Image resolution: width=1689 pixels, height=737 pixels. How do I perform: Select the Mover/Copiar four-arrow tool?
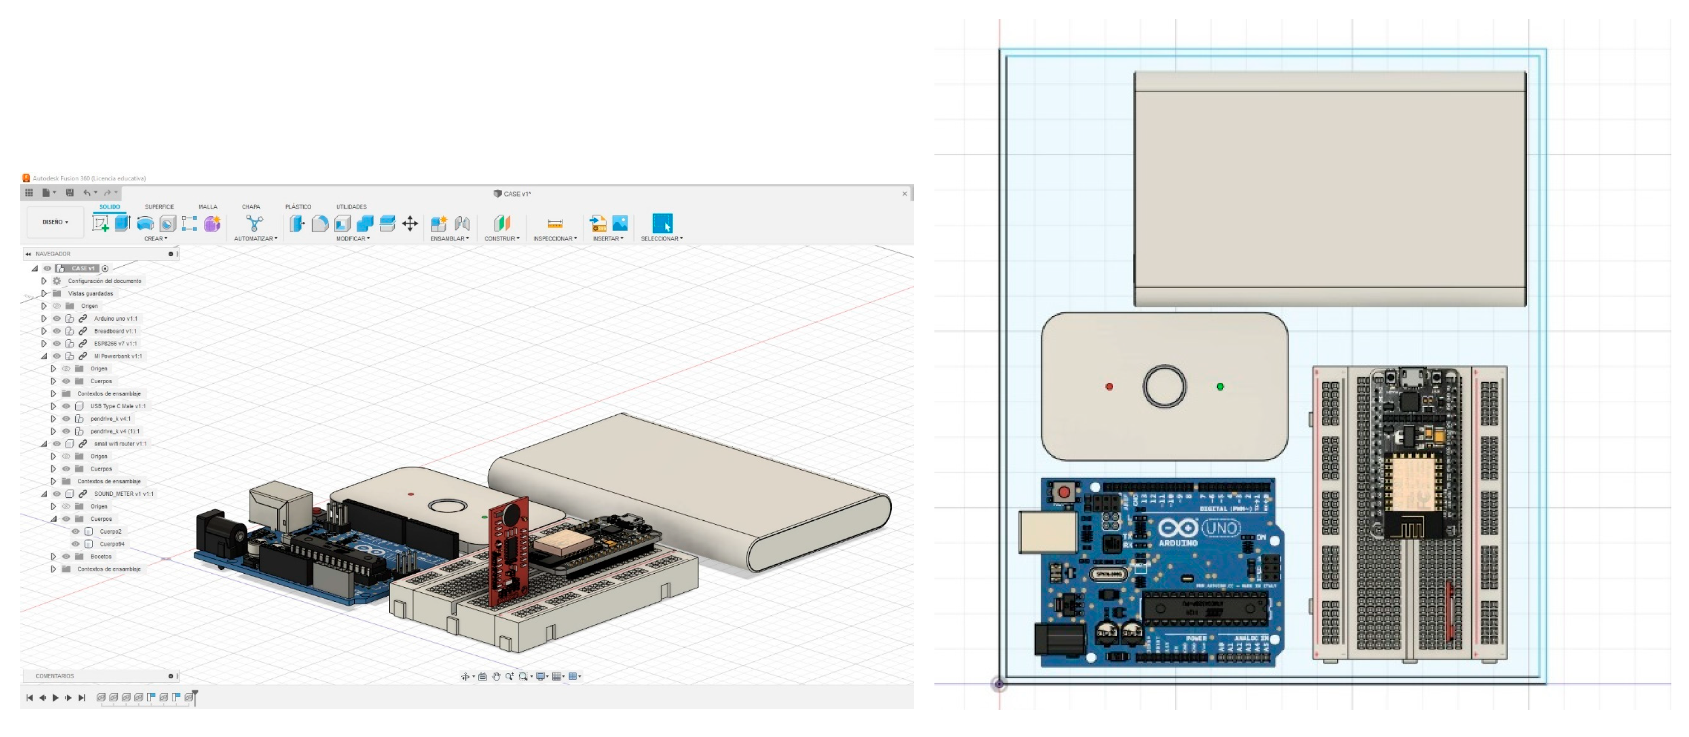click(409, 223)
